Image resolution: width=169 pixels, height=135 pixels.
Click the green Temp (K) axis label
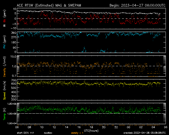coord(4,113)
